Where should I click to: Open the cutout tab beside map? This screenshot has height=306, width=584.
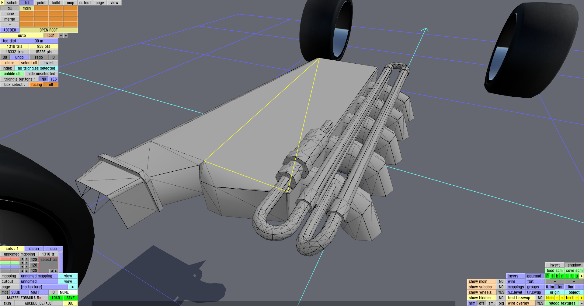[85, 3]
